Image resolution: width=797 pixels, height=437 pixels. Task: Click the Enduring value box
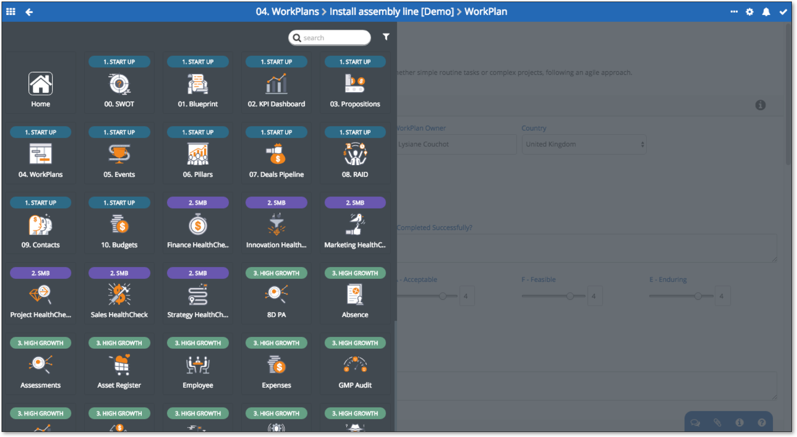tap(722, 296)
